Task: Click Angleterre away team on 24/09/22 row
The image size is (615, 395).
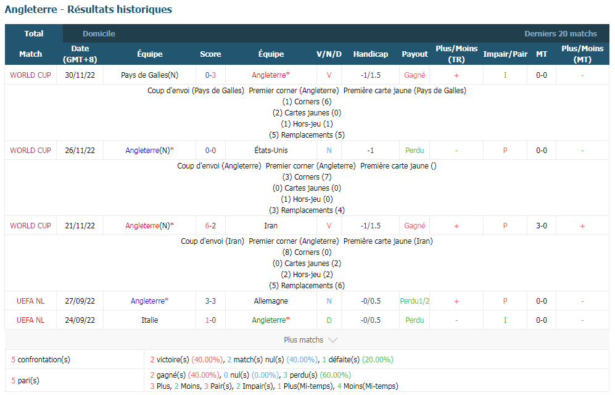Action: click(271, 320)
